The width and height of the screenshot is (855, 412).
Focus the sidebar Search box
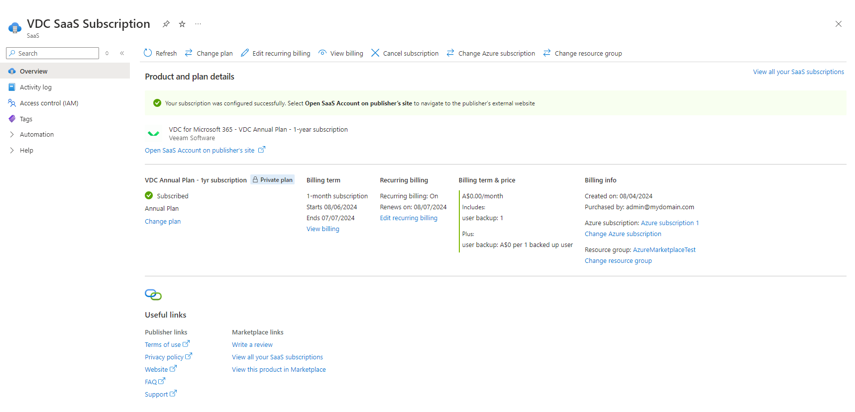[52, 53]
